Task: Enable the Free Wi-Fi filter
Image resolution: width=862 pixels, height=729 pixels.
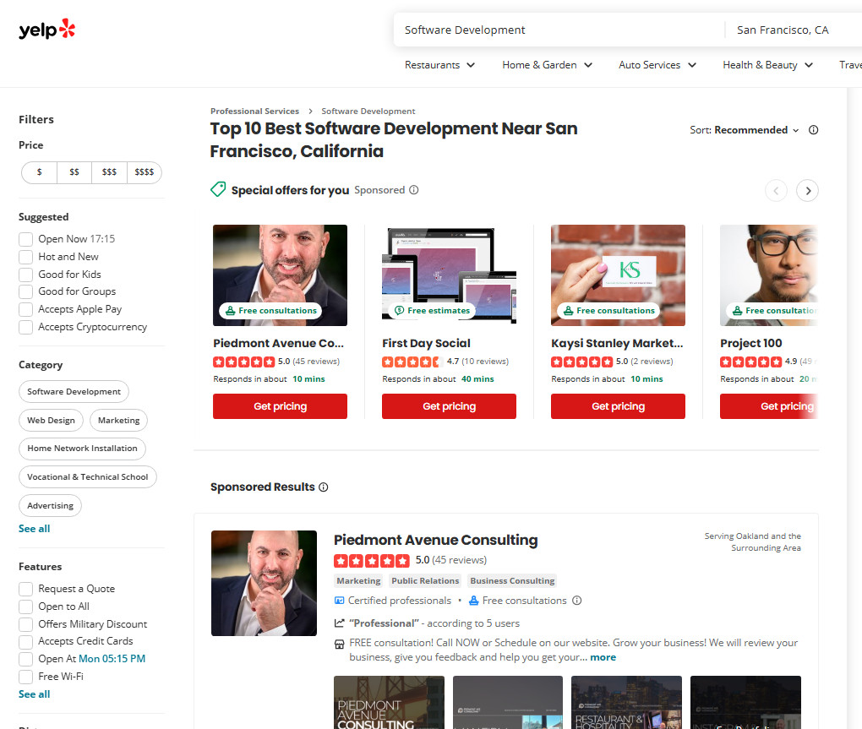Action: coord(25,677)
